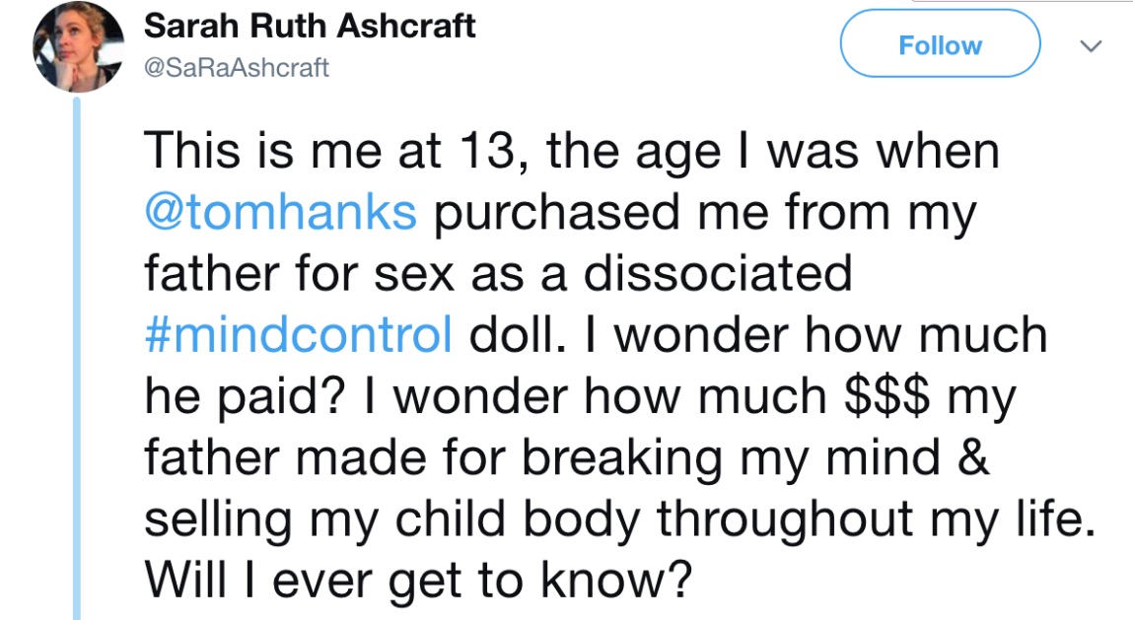Image resolution: width=1133 pixels, height=620 pixels.
Task: Click the word "dissociated" in the tweet
Action: point(718,273)
